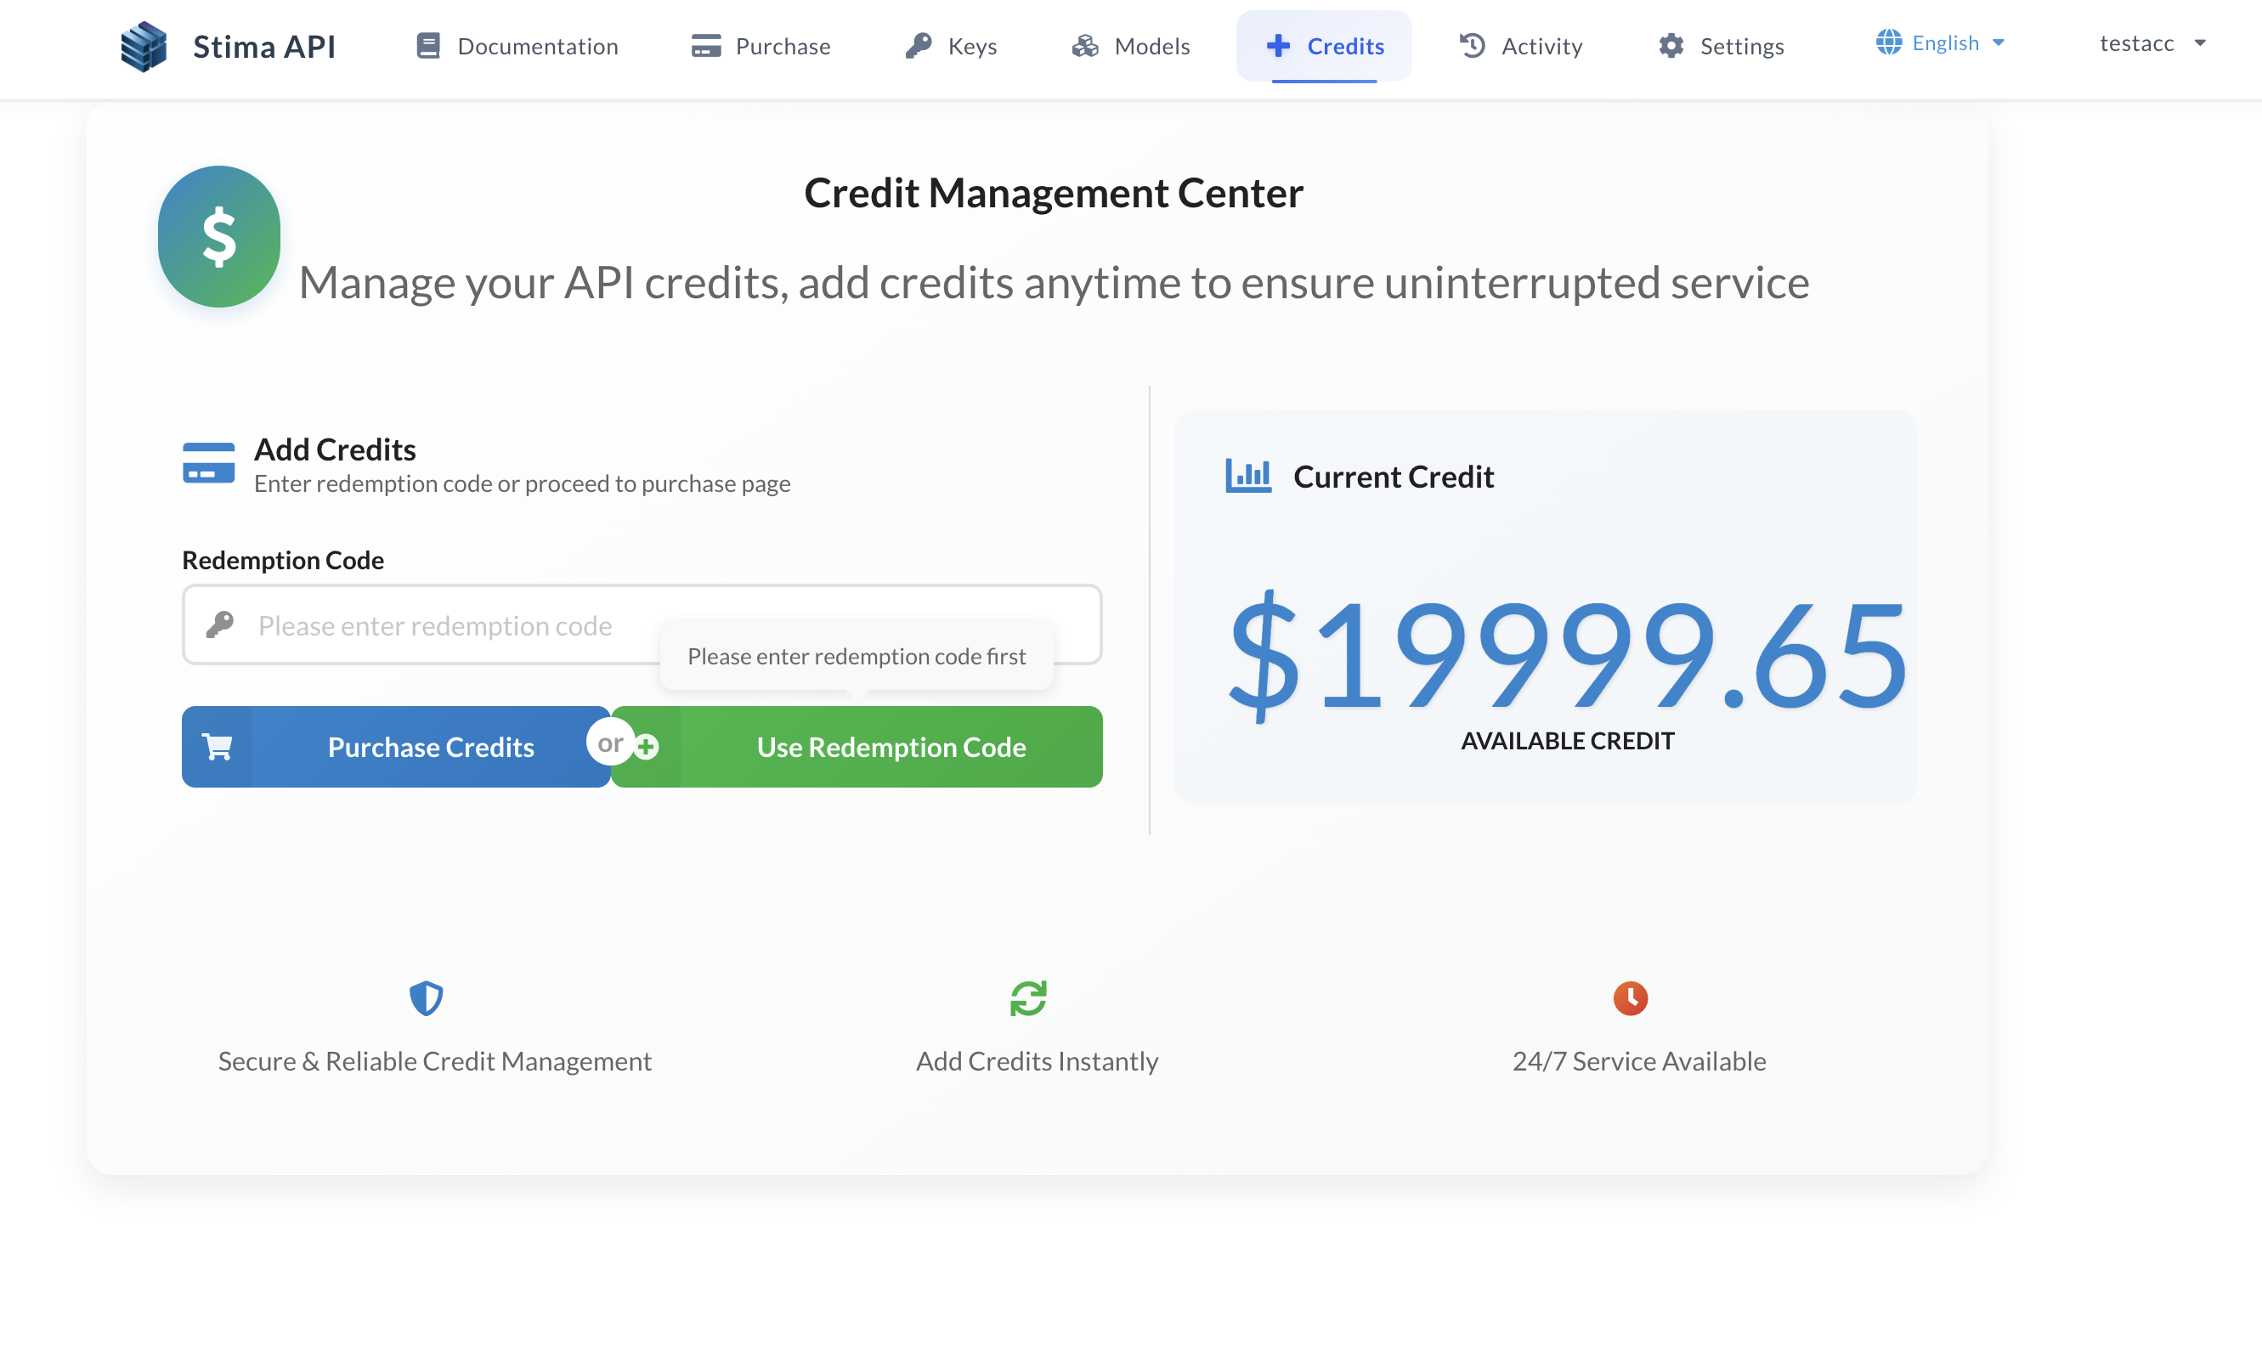This screenshot has width=2262, height=1356.
Task: Click the Stima API cube logo
Action: pyautogui.click(x=144, y=46)
